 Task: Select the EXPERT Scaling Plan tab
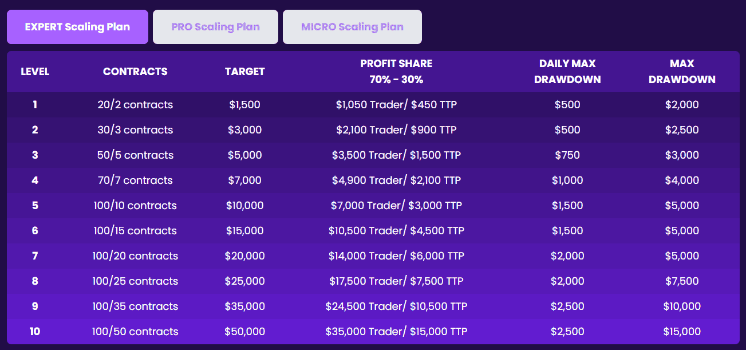(x=77, y=27)
